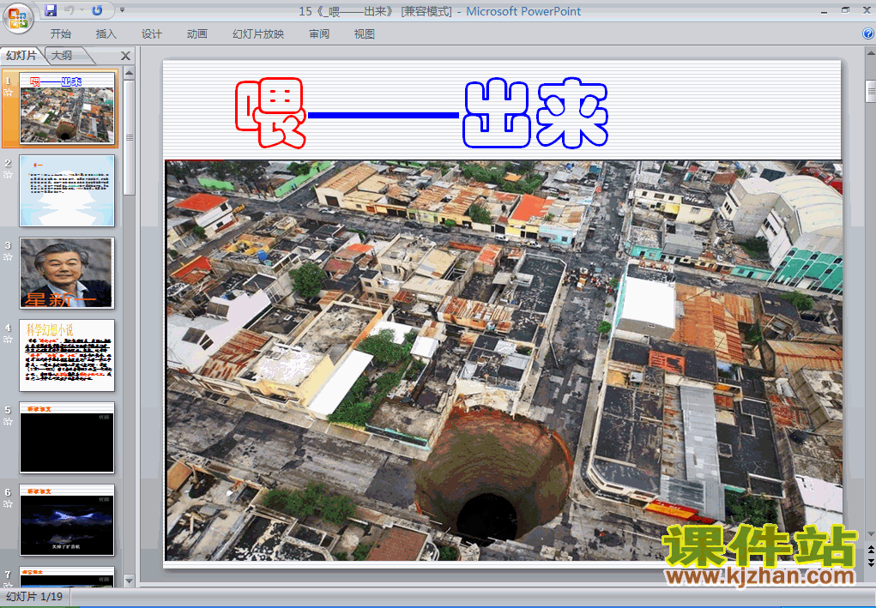Click animation star icon beside slide 4
Screen dimensions: 876x608
point(8,340)
